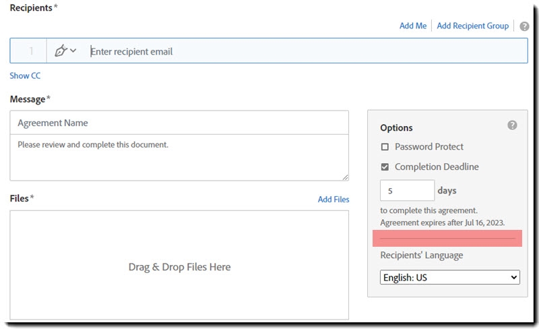
Task: Click the deadline days number field
Action: [x=407, y=190]
